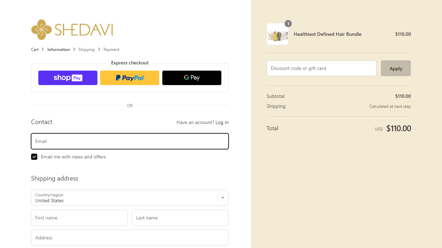Open the Country/region dropdown
The width and height of the screenshot is (442, 248).
[x=130, y=198]
